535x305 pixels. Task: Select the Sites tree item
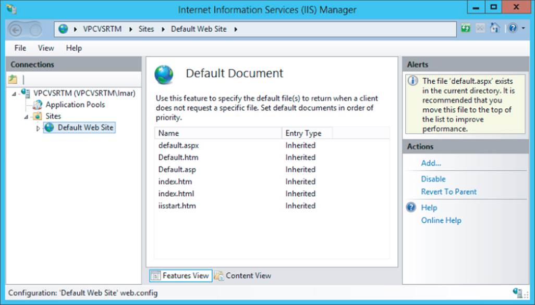click(x=53, y=116)
